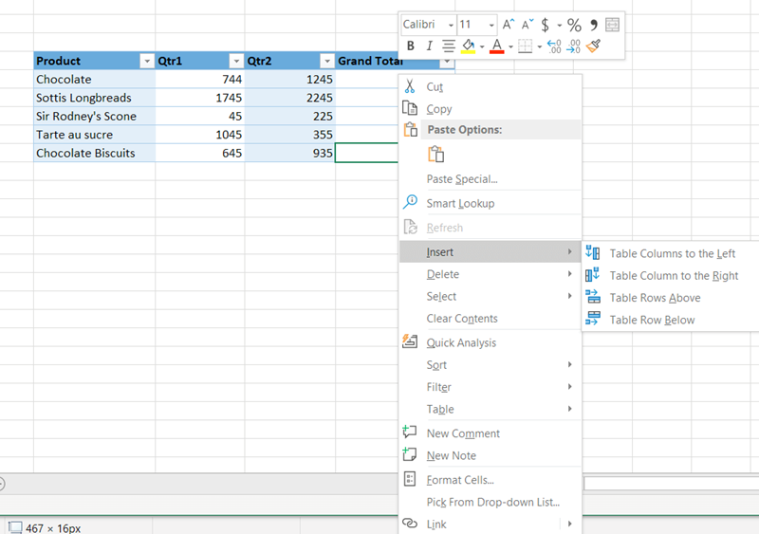Expand the Sort submenu

point(490,365)
